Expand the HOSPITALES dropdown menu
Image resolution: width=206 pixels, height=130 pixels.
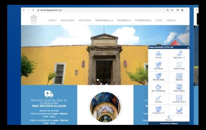pyautogui.click(x=67, y=20)
